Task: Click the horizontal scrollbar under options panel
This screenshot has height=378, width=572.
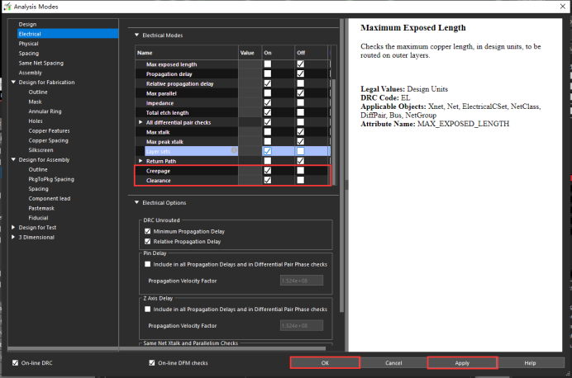Action: click(x=167, y=348)
